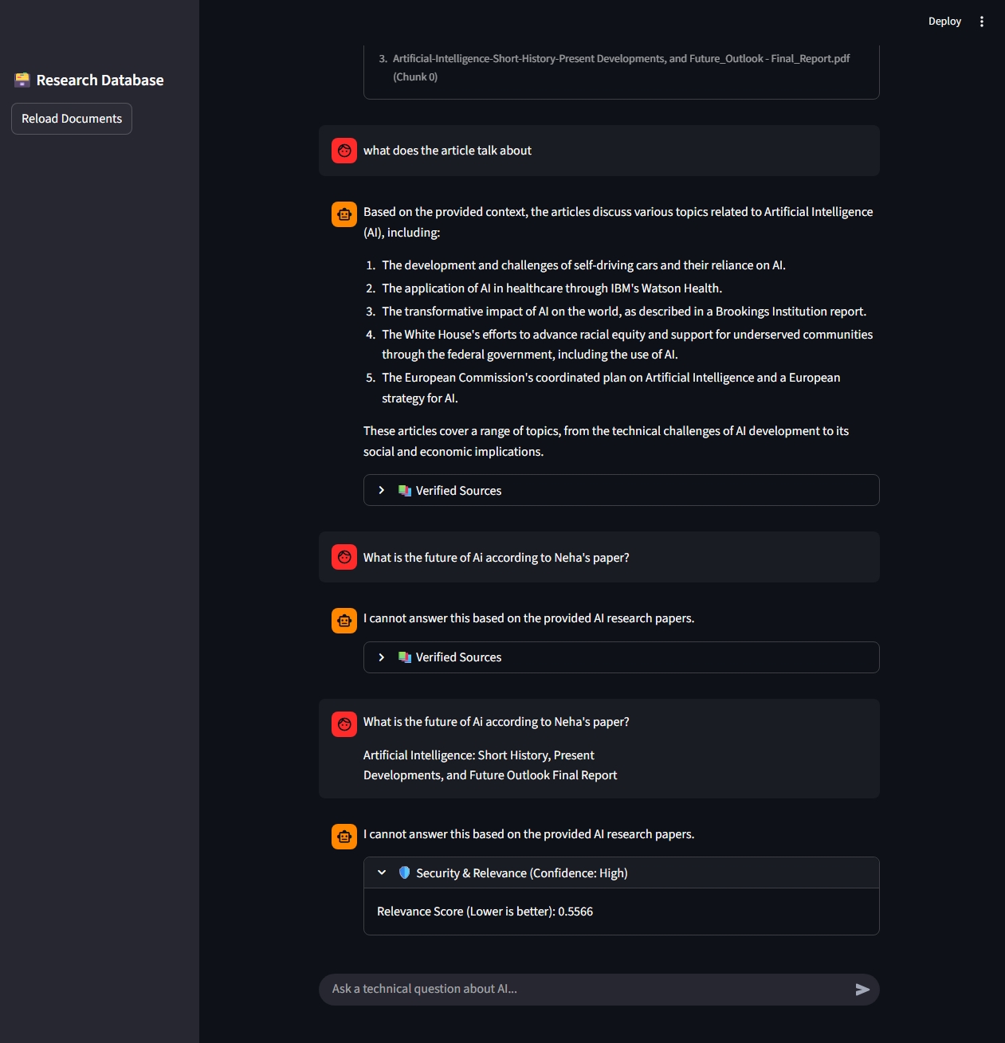1005x1043 pixels.
Task: Click the blue shield icon on Security & Relevance
Action: pyautogui.click(x=405, y=873)
